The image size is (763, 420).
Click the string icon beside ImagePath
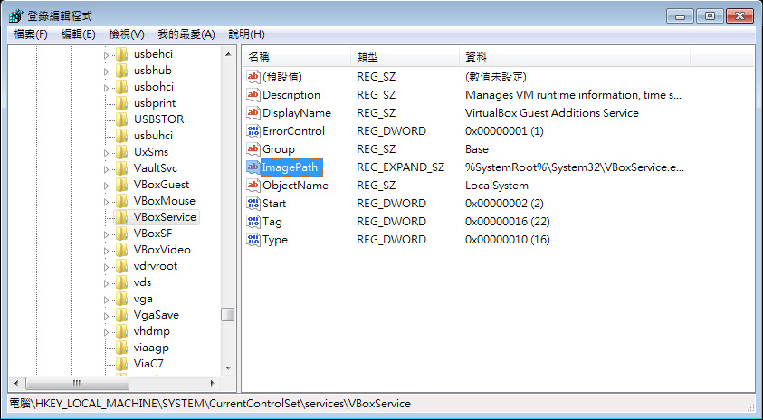pos(253,167)
